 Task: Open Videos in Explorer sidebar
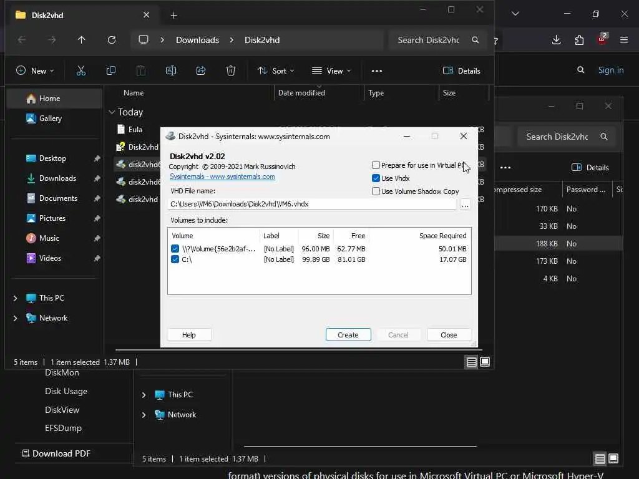pos(50,258)
